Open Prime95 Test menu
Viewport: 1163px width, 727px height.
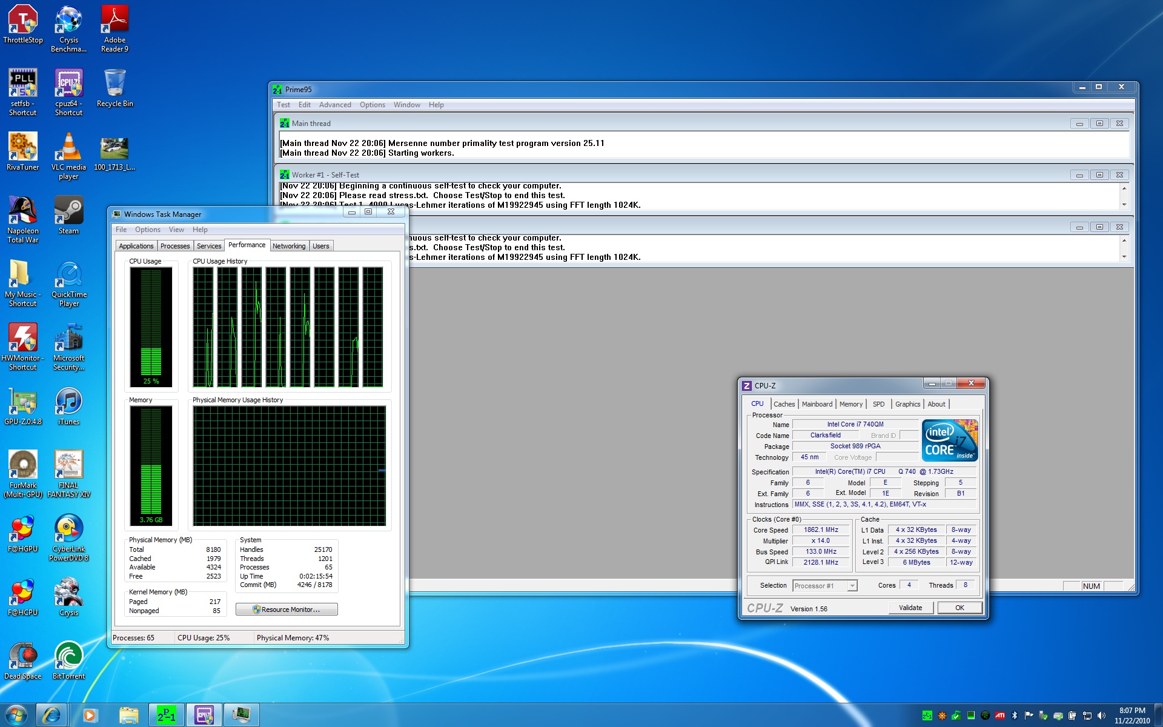pyautogui.click(x=283, y=105)
